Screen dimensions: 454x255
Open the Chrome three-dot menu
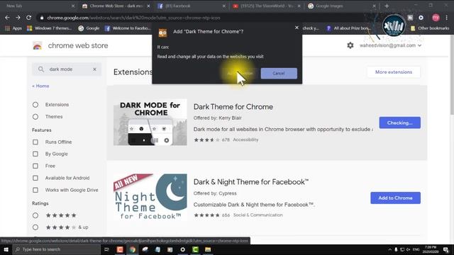tap(447, 18)
